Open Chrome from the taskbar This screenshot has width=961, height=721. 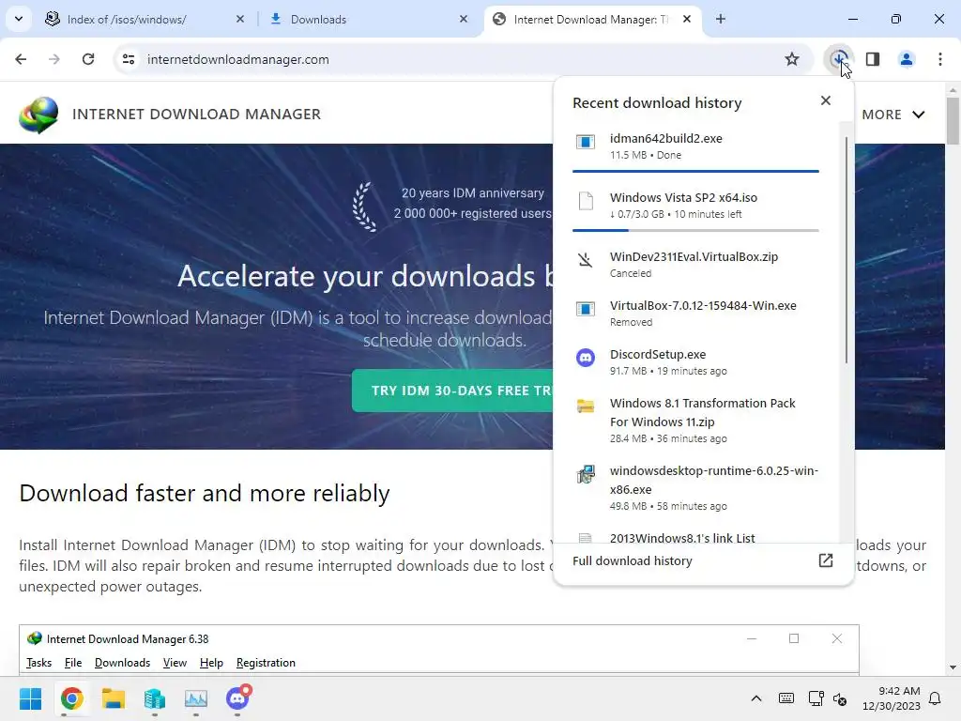(71, 698)
